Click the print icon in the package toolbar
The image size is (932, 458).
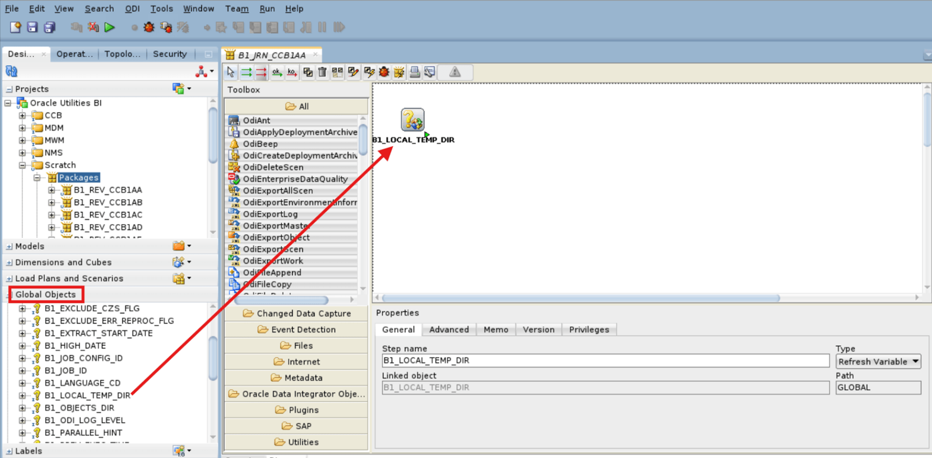click(414, 73)
